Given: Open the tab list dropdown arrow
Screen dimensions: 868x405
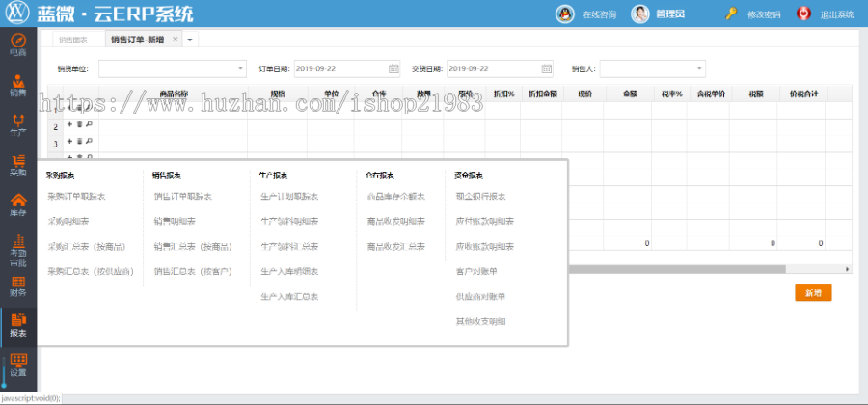Looking at the screenshot, I should [x=190, y=40].
